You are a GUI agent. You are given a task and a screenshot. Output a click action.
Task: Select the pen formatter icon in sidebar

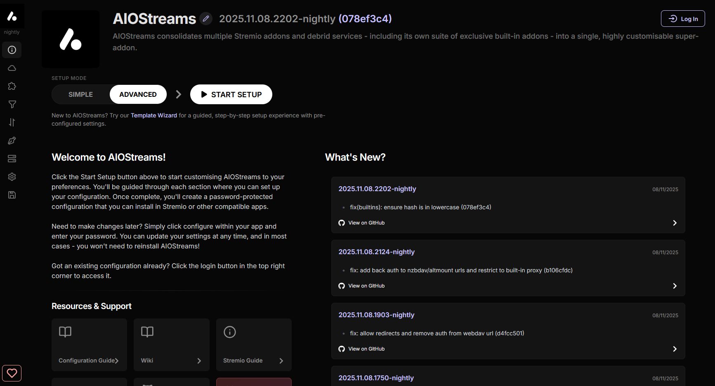tap(12, 140)
